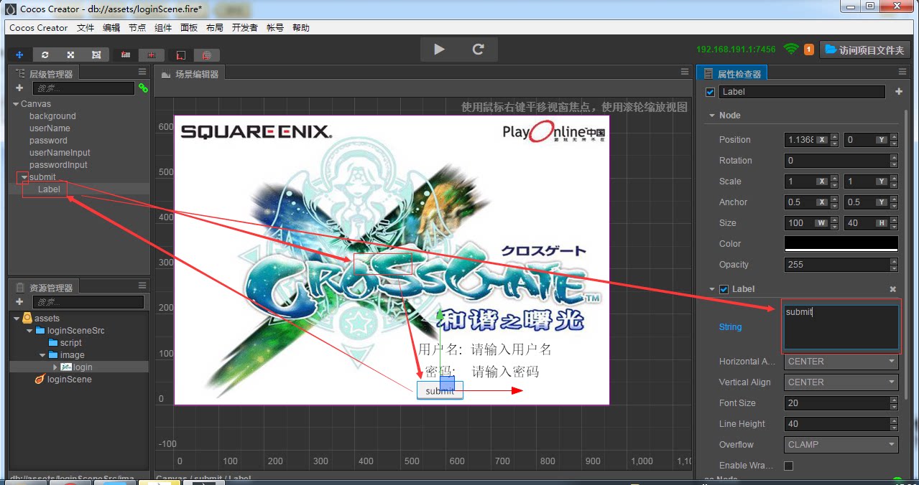Toggle the Label node active checkbox
919x485 pixels.
click(711, 92)
